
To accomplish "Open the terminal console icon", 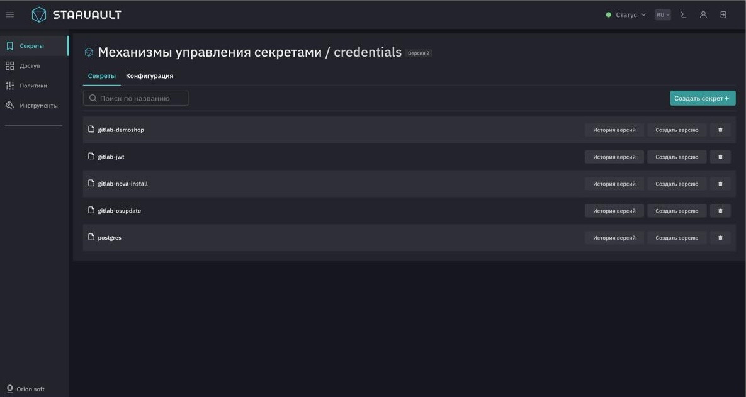I will (x=683, y=14).
